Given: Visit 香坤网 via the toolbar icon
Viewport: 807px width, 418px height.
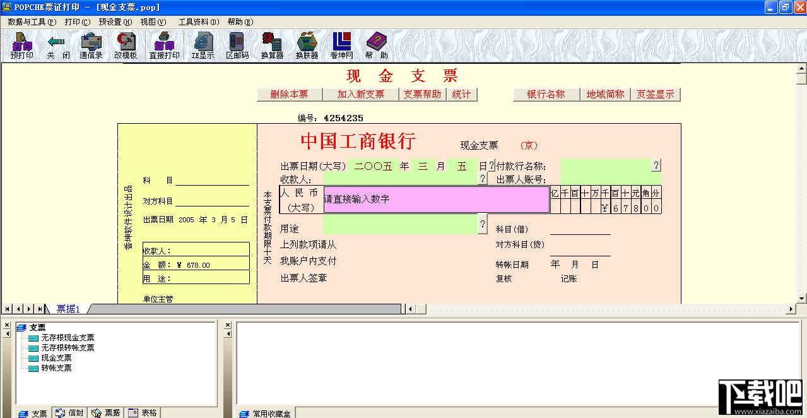Looking at the screenshot, I should pyautogui.click(x=341, y=44).
